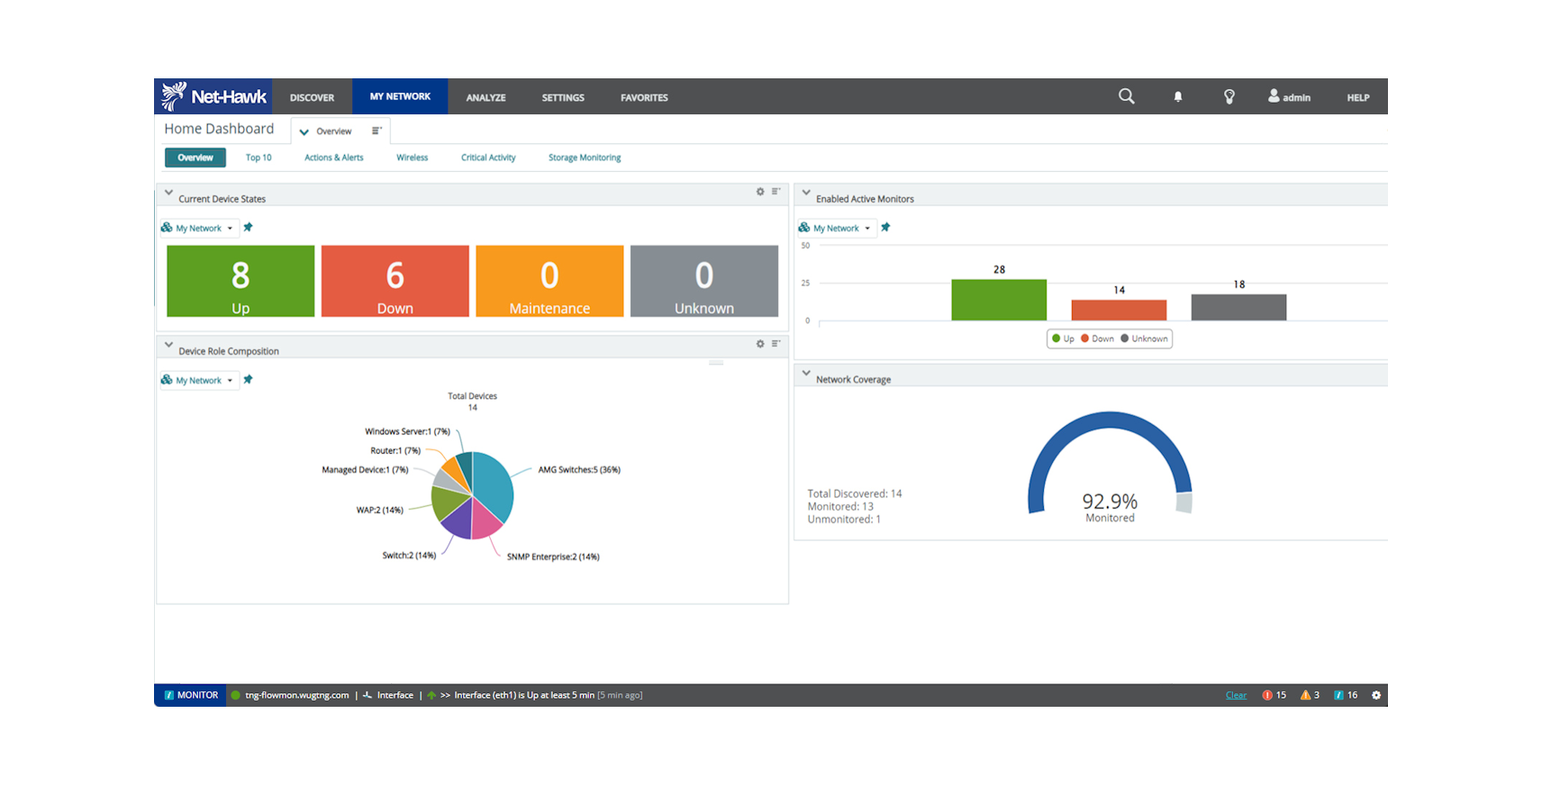Toggle the Unknown series in legend
This screenshot has width=1542, height=786.
point(1144,339)
